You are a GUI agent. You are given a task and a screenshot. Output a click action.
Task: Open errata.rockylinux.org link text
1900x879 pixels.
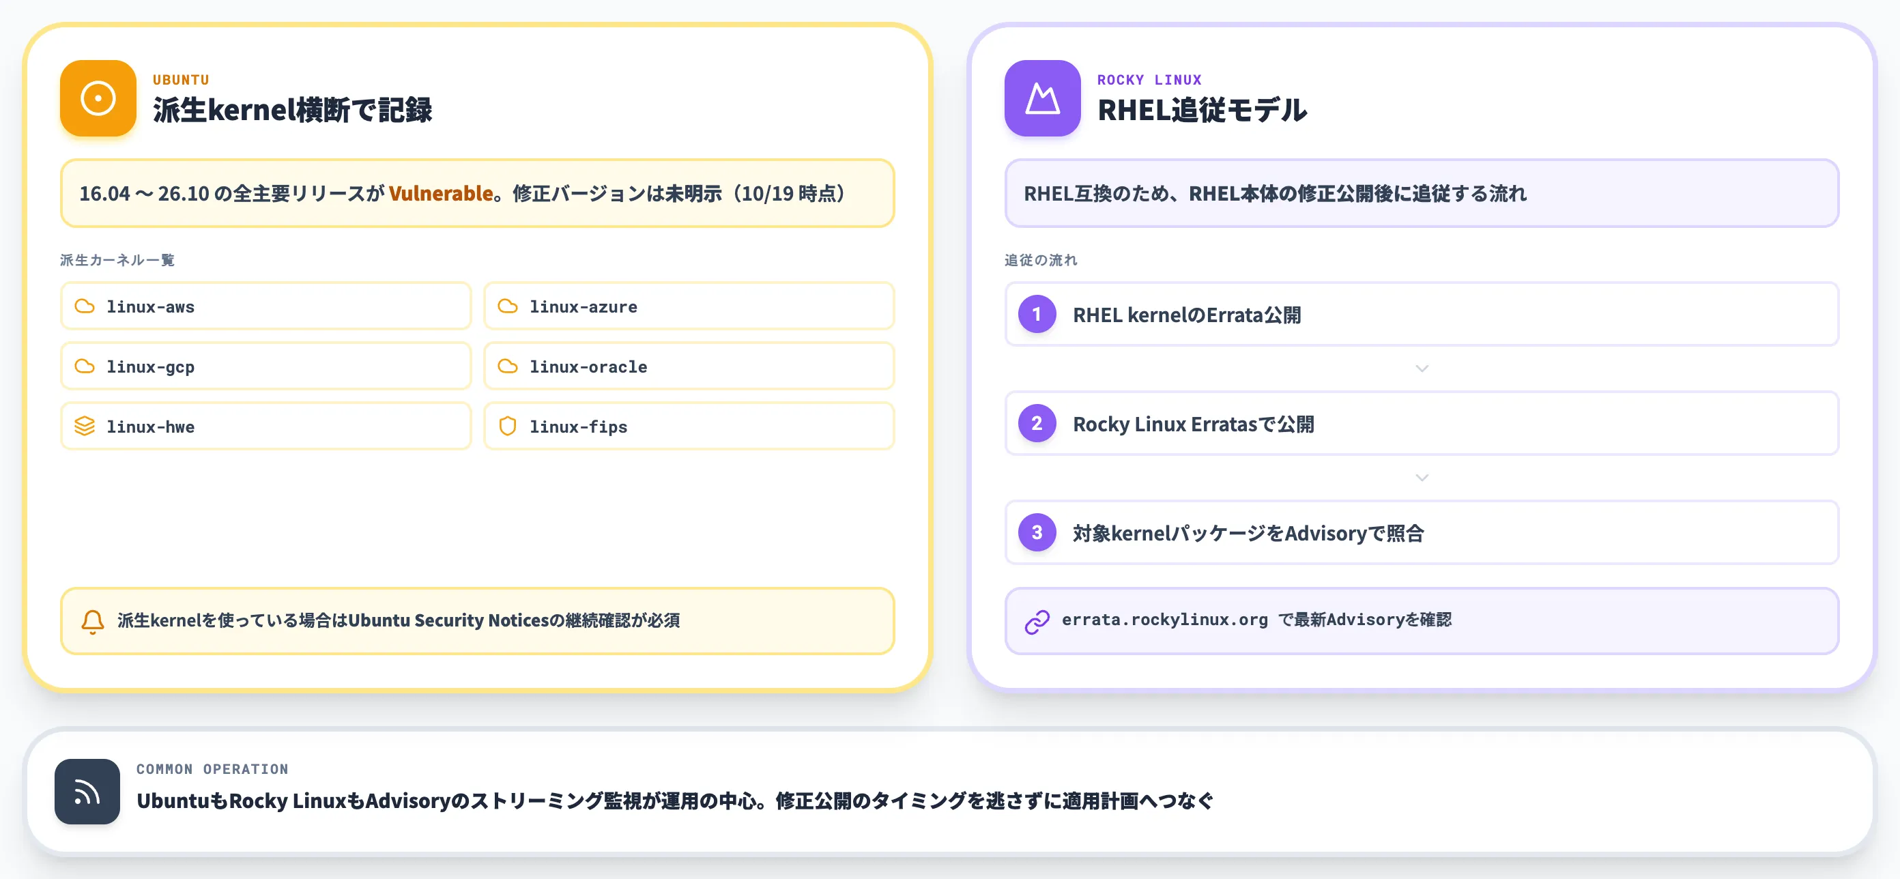[1164, 620]
